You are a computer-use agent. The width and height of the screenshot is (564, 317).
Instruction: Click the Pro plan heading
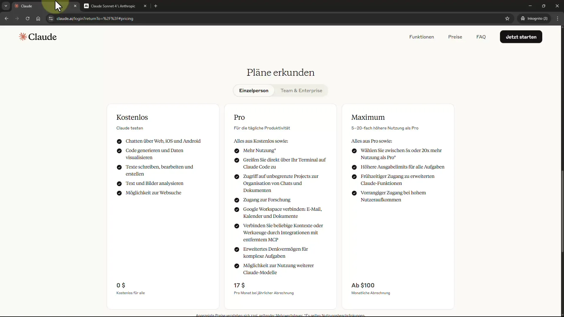click(239, 117)
